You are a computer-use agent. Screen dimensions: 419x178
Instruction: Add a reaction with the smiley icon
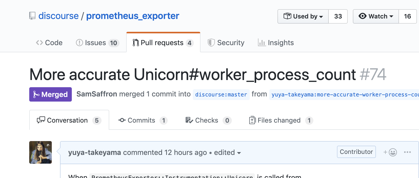point(390,152)
